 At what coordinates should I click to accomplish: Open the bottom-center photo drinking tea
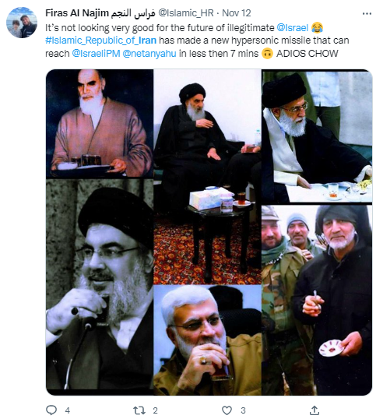208,340
